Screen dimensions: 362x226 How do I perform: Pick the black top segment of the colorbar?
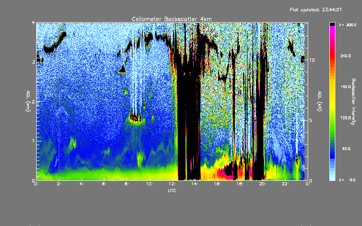pyautogui.click(x=332, y=24)
